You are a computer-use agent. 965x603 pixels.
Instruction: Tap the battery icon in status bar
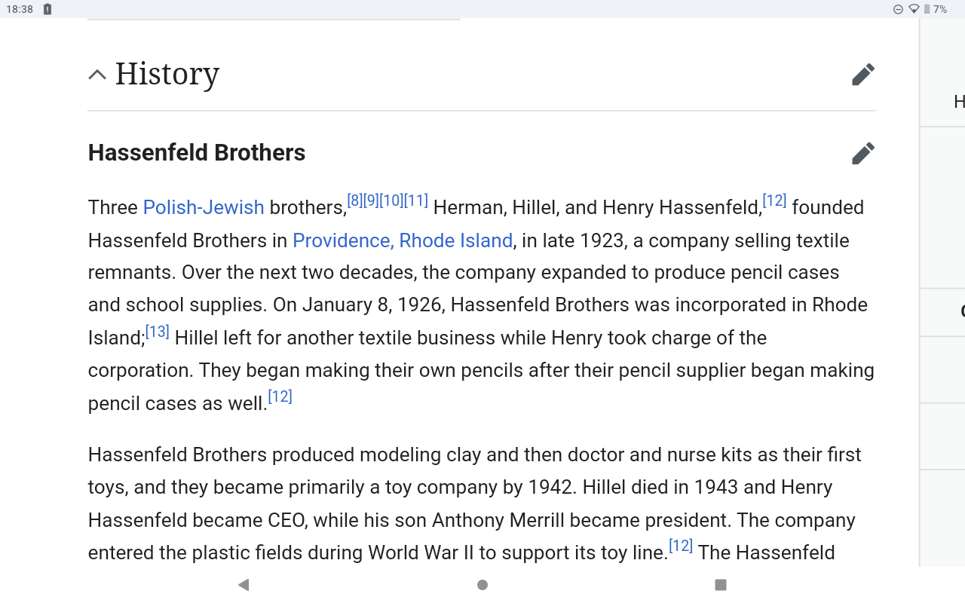(x=927, y=9)
